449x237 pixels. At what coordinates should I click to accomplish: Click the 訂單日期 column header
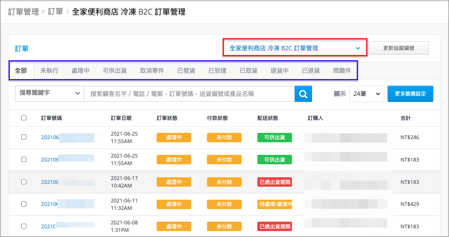tap(121, 118)
